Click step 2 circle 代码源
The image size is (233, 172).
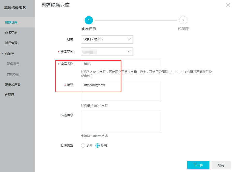[183, 20]
